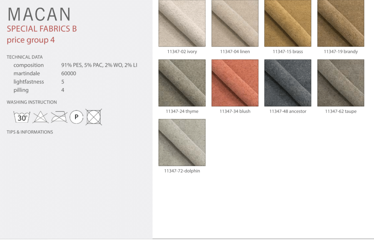Open the dolphin fabric swatch
Screen dimensions: 374x240
(x=182, y=142)
